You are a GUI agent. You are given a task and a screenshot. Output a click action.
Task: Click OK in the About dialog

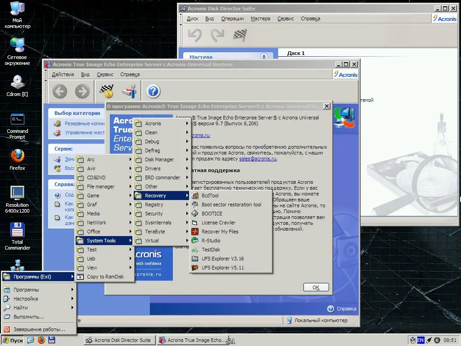pyautogui.click(x=316, y=287)
